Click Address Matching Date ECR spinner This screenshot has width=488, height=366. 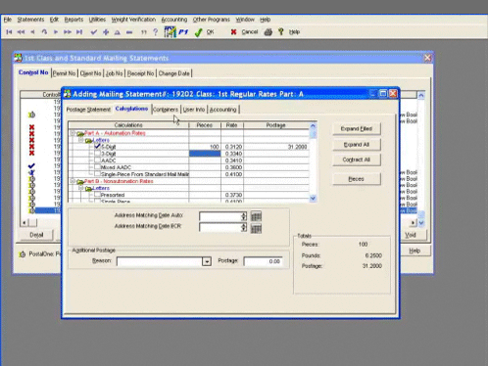click(x=244, y=227)
